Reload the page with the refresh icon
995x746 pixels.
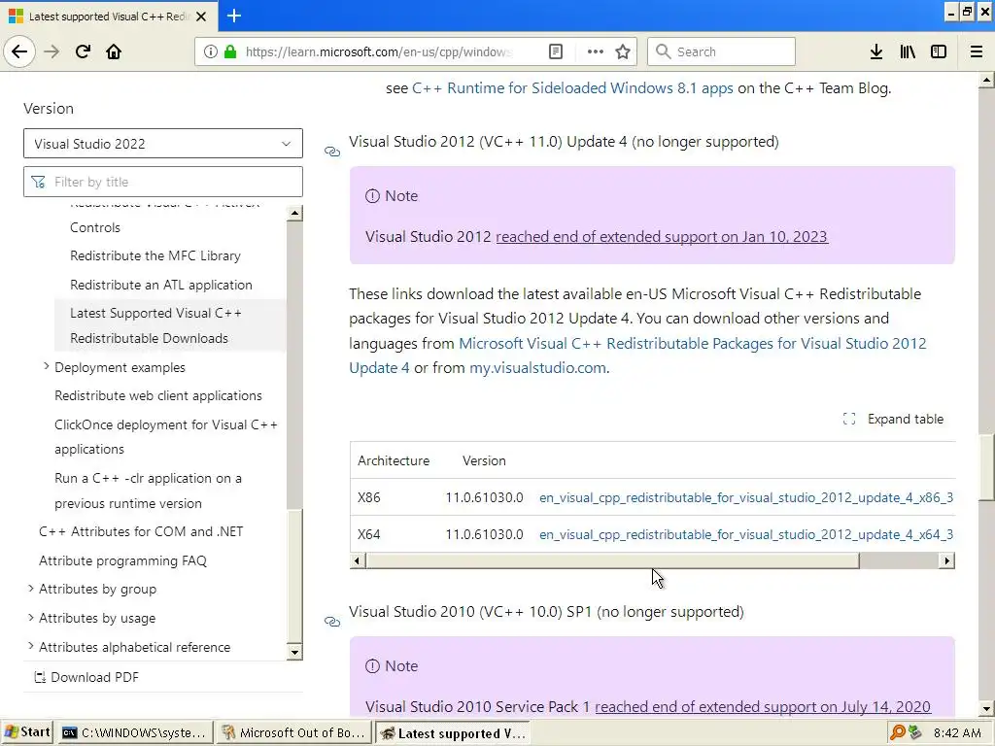coord(83,51)
